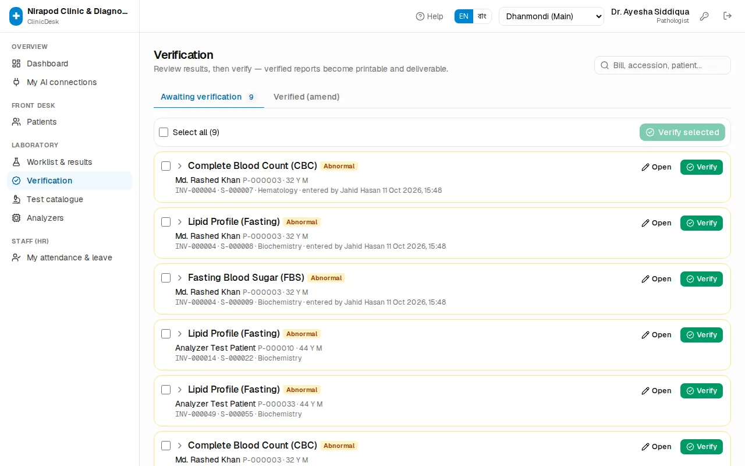This screenshot has width=745, height=466.
Task: Expand the Lipid Profile row for sample S-000022
Action: click(180, 334)
